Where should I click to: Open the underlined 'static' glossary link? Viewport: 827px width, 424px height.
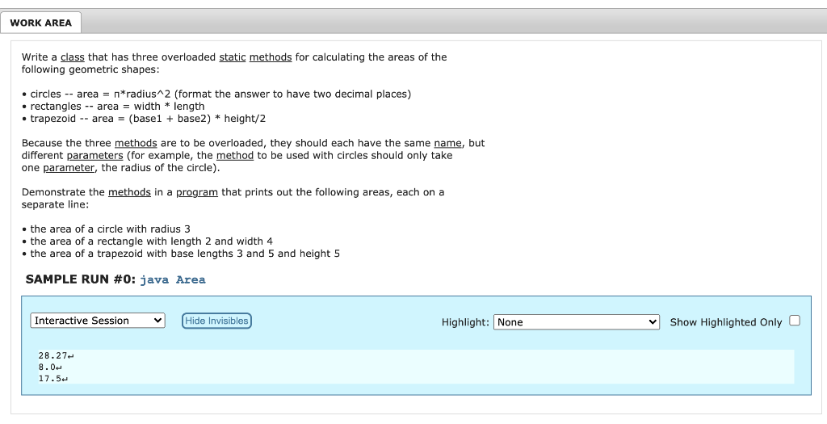pos(233,57)
